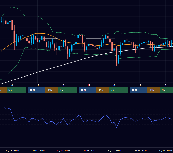Click the 12/19 12:00 date label
173x153 pixels.
click(x=89, y=150)
